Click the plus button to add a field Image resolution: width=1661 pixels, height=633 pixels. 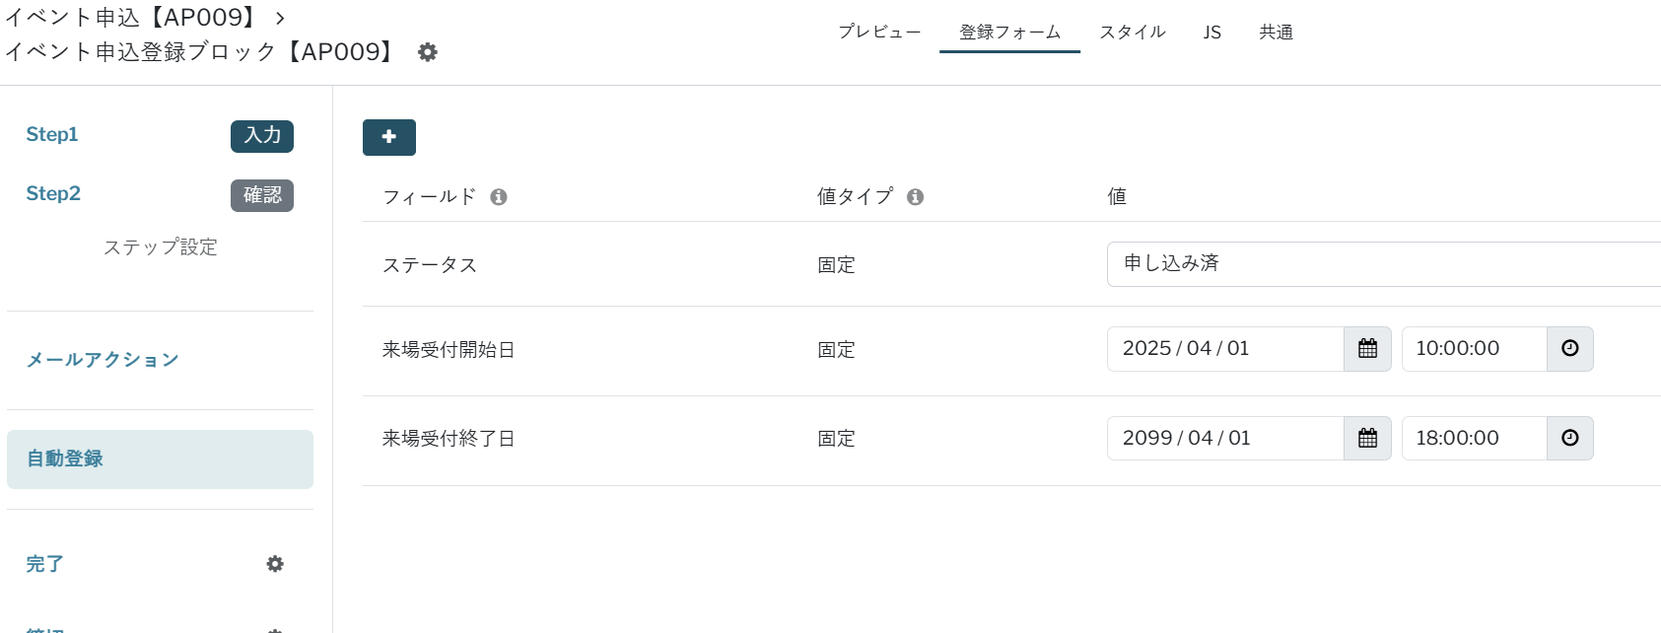pos(388,137)
